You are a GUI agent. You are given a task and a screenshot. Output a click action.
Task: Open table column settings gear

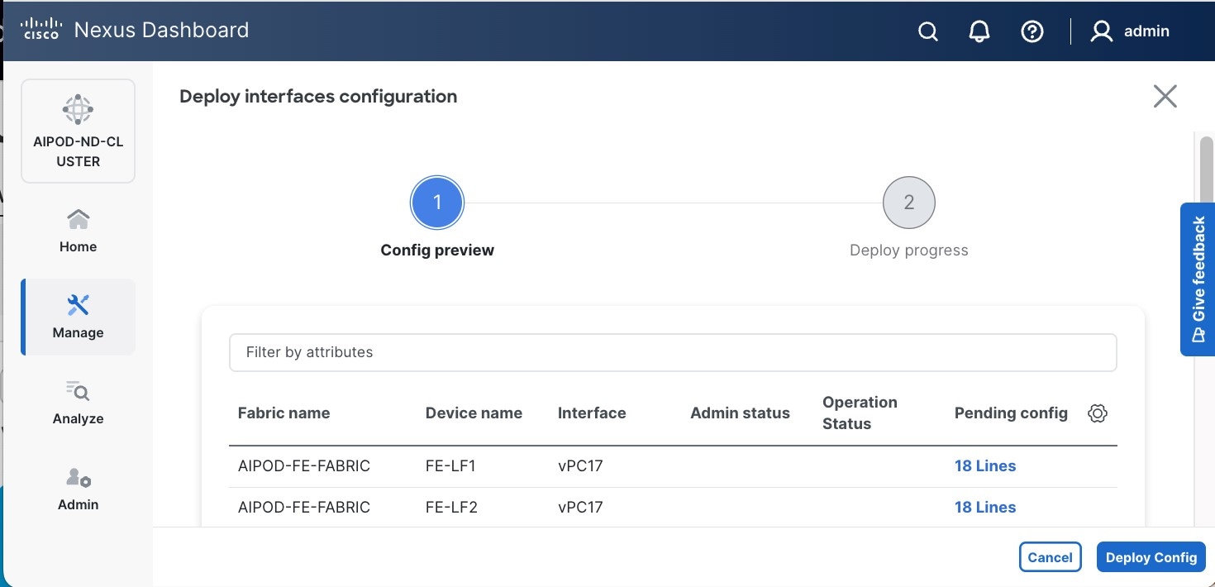point(1098,413)
